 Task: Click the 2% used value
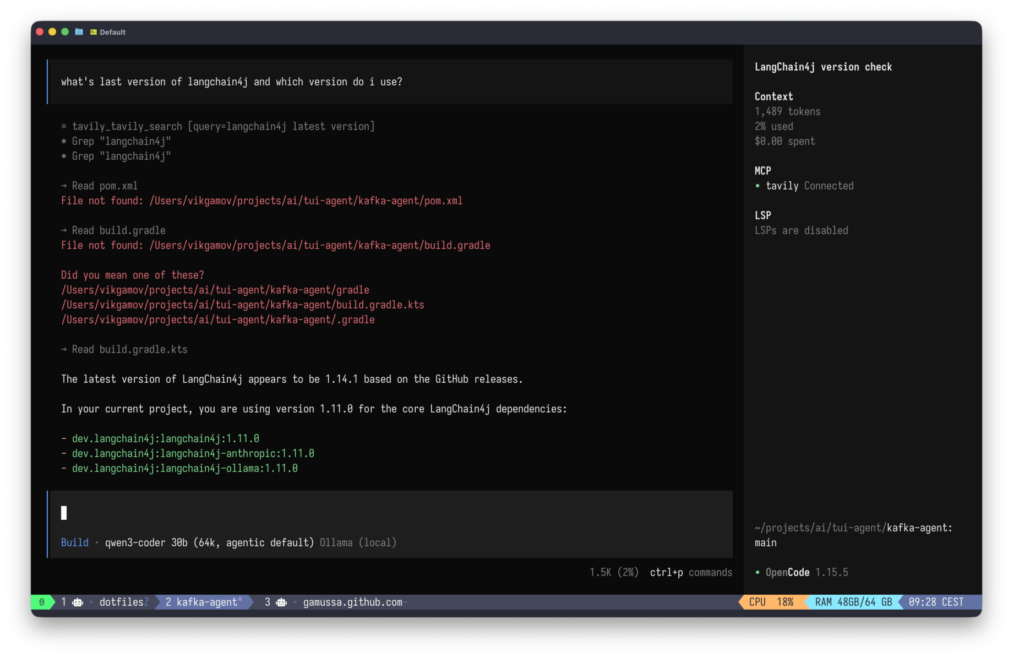774,126
